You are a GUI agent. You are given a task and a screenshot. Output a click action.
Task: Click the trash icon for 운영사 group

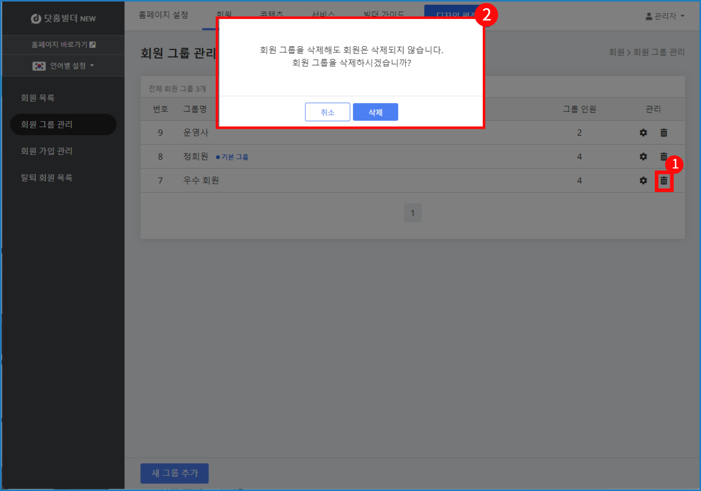664,133
